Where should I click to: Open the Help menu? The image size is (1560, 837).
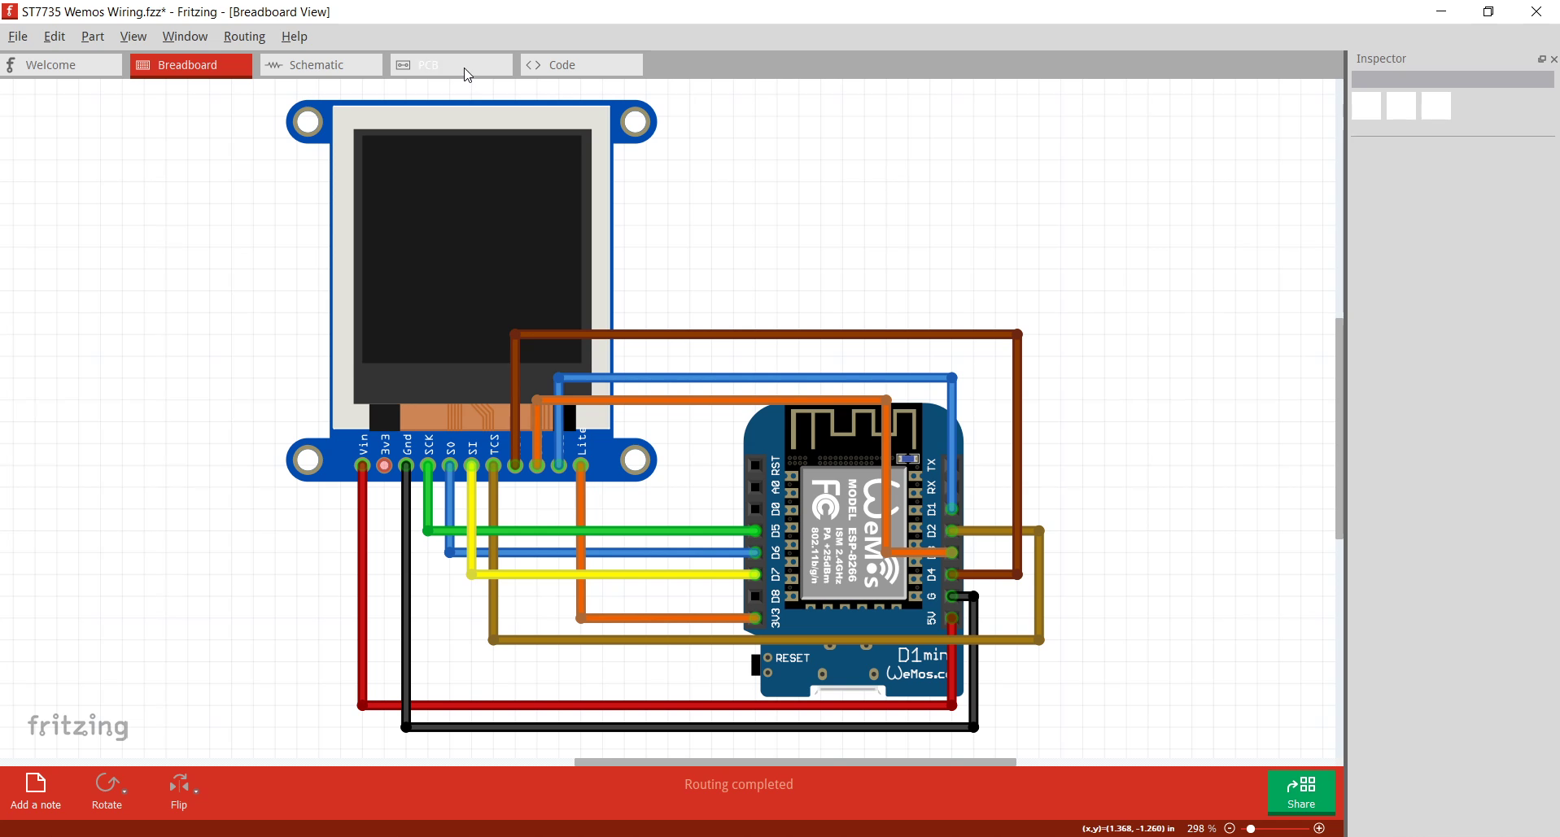click(295, 37)
